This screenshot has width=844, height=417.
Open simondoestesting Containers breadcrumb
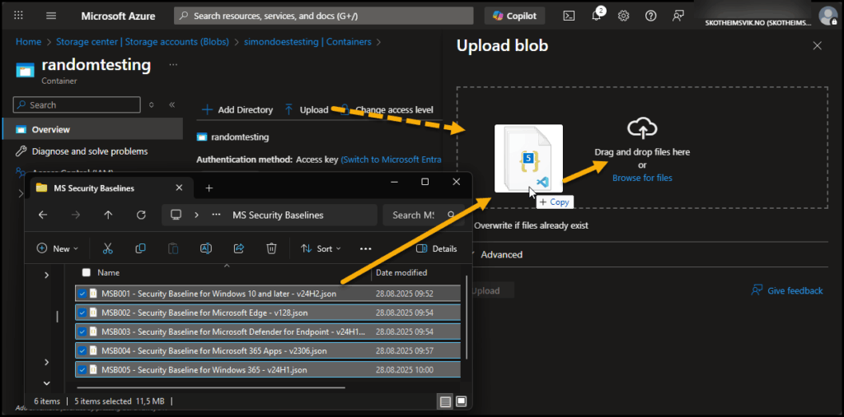click(x=307, y=41)
